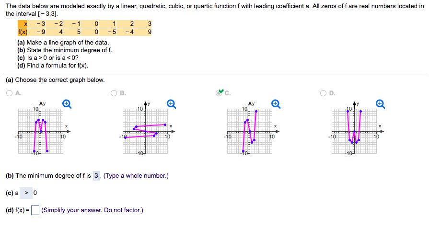Zoom into graph A with magnifier icon
The width and height of the screenshot is (429, 228).
point(67,103)
